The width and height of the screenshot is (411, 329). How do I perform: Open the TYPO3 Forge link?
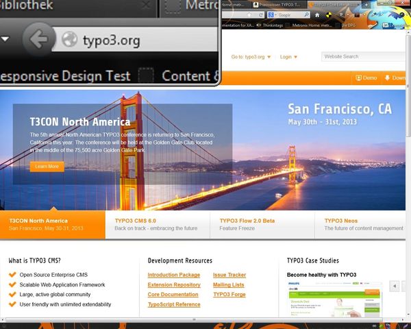tap(229, 295)
